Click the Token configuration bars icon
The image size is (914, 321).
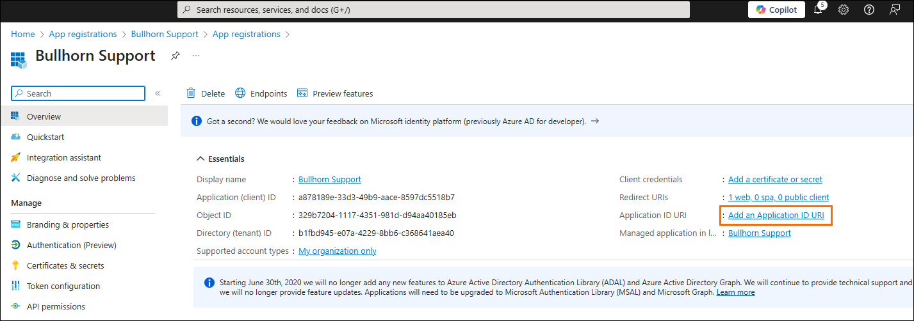[16, 286]
